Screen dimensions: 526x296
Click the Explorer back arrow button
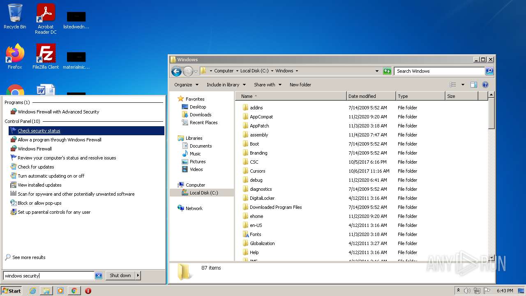click(x=177, y=71)
